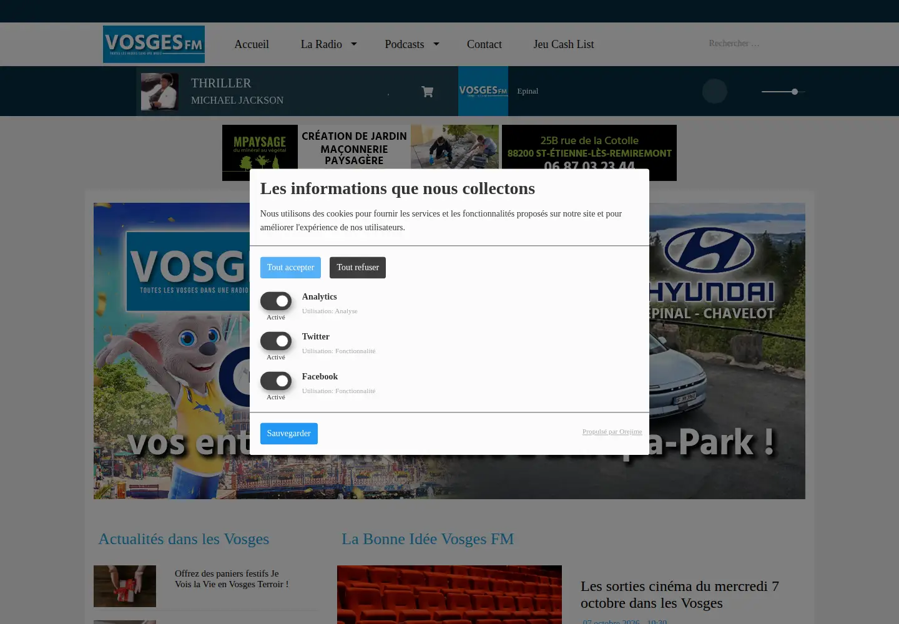
Task: Click La Bonne Idée Vosges FM heading
Action: pyautogui.click(x=428, y=539)
